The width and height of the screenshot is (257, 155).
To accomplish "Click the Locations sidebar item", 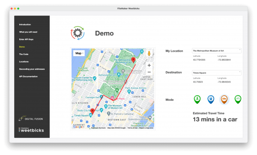I will coord(24,61).
